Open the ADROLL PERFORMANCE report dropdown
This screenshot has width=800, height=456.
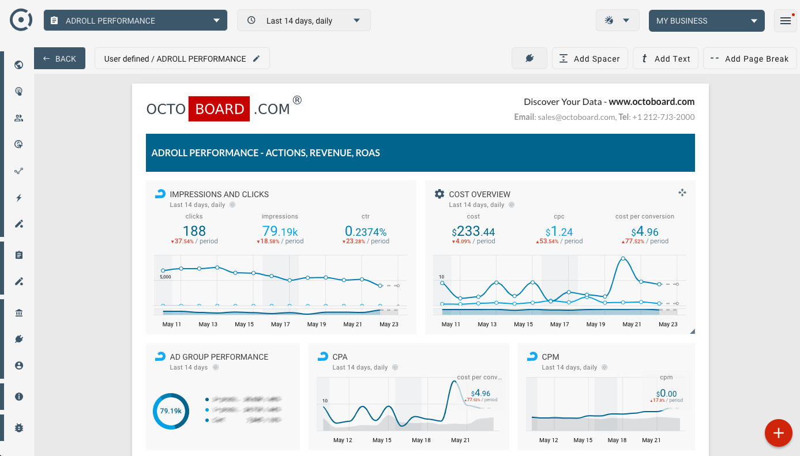tap(136, 20)
